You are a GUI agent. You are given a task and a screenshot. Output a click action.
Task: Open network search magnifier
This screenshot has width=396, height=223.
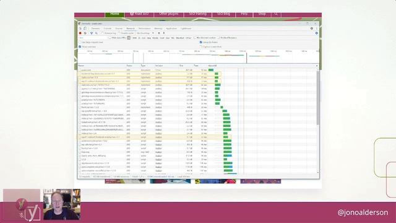[x=97, y=33]
